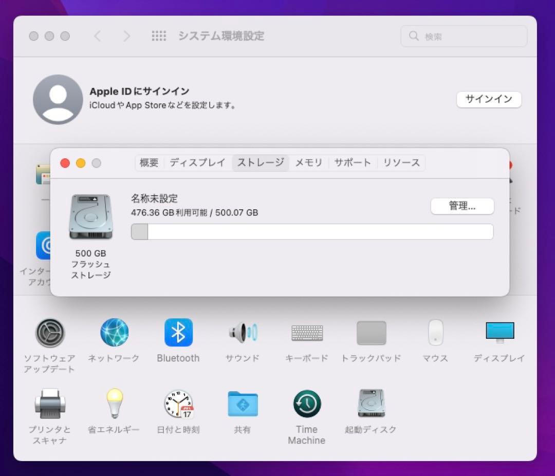Show all preferences via grid icon
Image resolution: width=555 pixels, height=476 pixels.
click(x=159, y=36)
